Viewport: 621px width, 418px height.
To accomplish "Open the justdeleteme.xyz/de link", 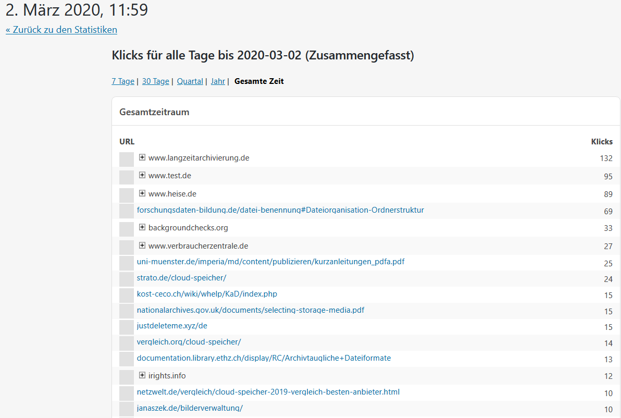I will tap(172, 326).
